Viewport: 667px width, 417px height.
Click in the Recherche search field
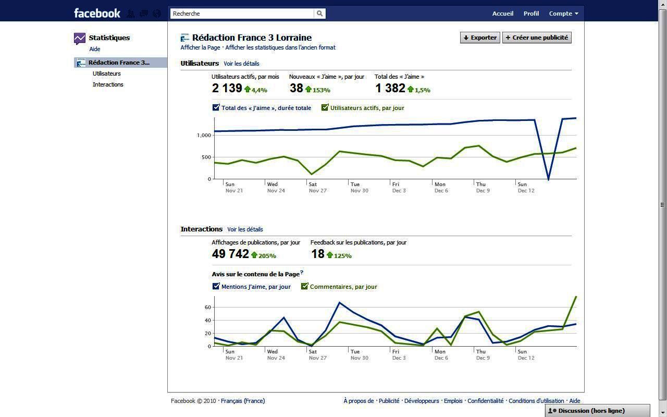(242, 14)
